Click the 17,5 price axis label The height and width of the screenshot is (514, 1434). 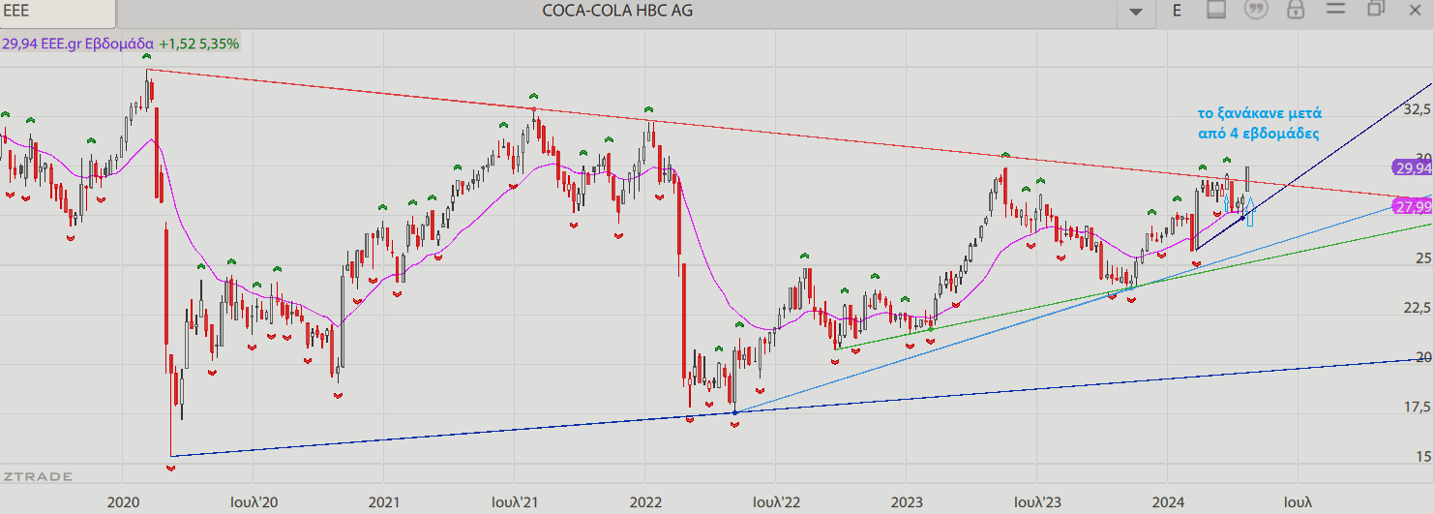[1417, 408]
